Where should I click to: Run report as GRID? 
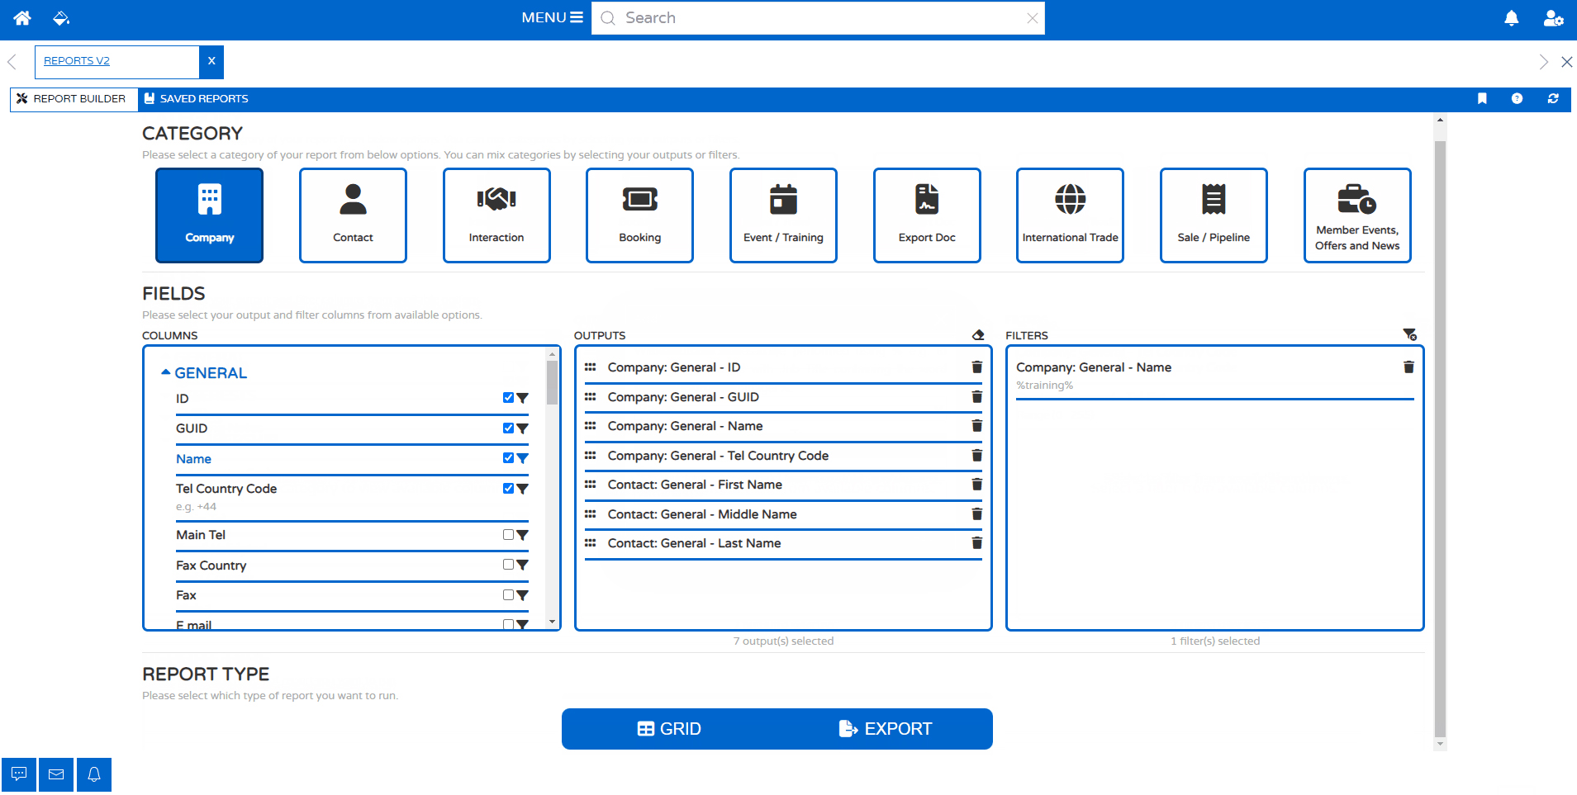(669, 729)
